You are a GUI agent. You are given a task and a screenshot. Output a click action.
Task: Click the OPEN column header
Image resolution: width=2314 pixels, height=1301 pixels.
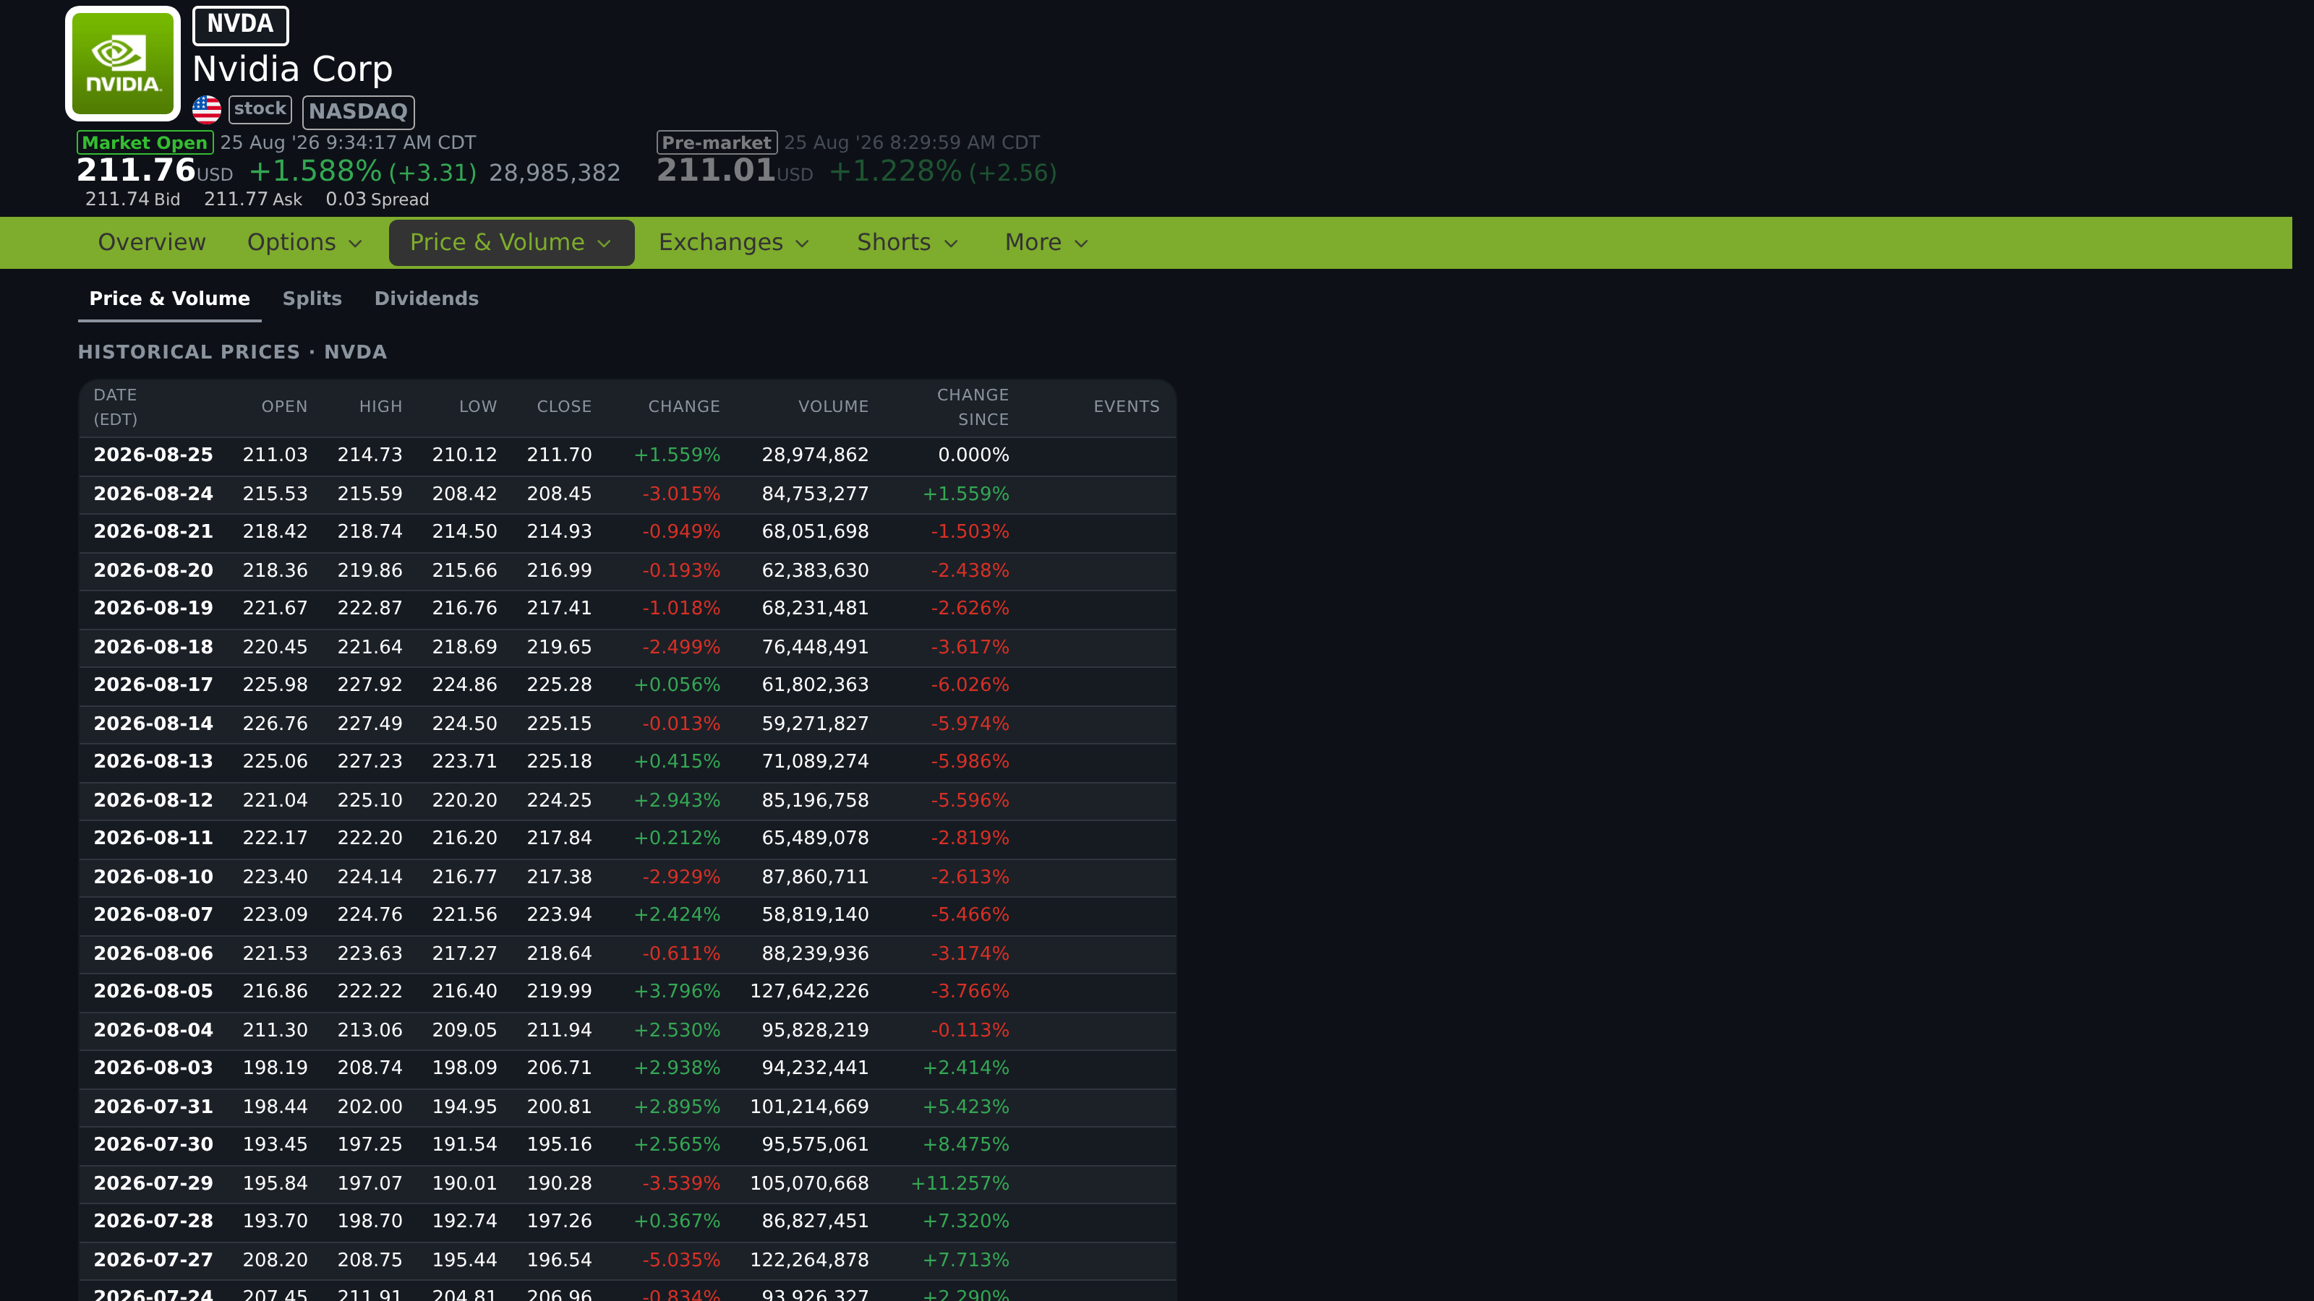(285, 407)
